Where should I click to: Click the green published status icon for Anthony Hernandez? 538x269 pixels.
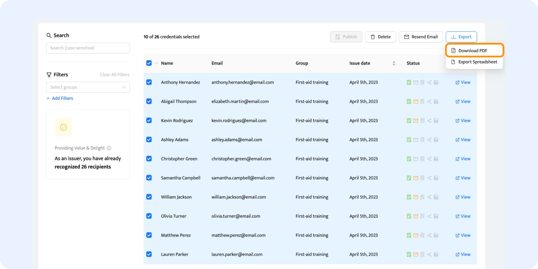(409, 82)
